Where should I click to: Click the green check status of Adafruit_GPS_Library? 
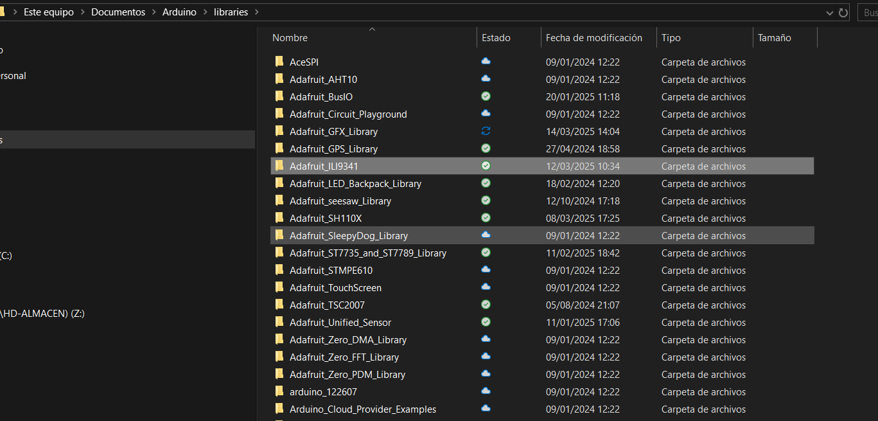click(486, 148)
